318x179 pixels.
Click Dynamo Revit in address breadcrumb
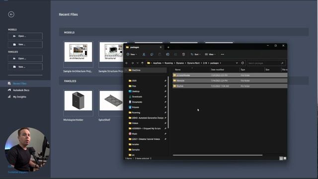coord(193,63)
